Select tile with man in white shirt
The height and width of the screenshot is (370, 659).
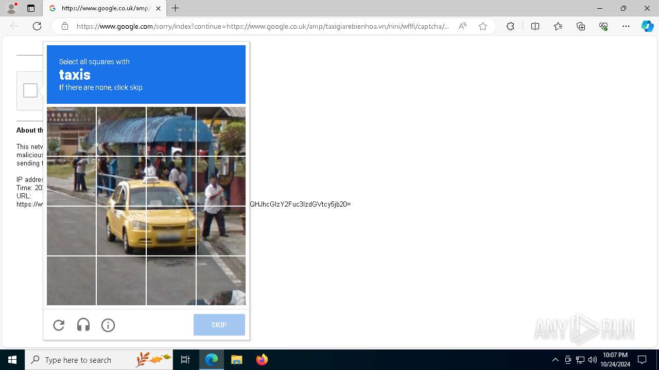click(221, 181)
